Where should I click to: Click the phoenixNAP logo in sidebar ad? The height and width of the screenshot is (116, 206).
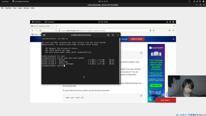point(156,48)
